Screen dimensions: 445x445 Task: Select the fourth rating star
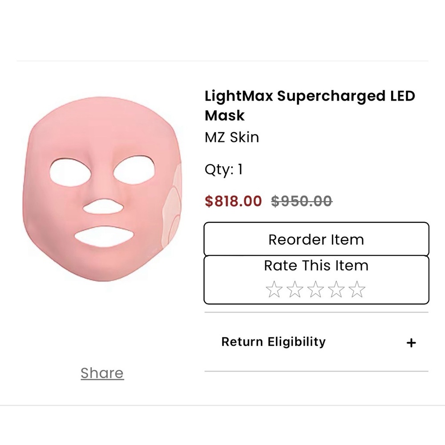pyautogui.click(x=335, y=289)
